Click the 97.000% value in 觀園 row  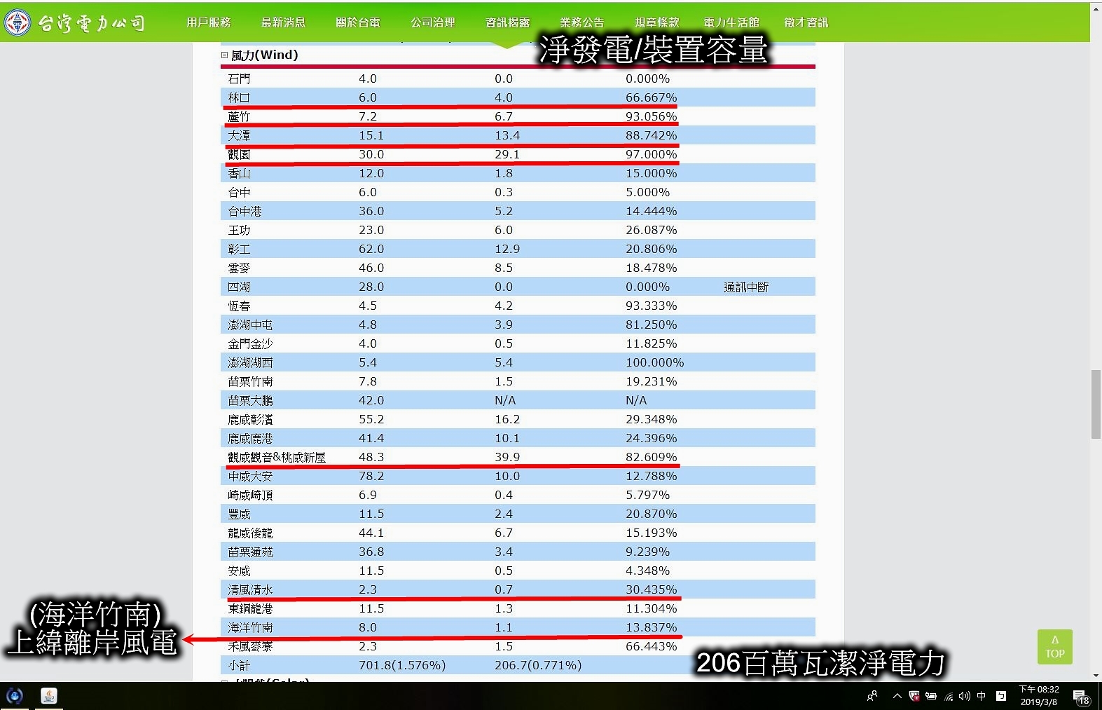coord(652,154)
